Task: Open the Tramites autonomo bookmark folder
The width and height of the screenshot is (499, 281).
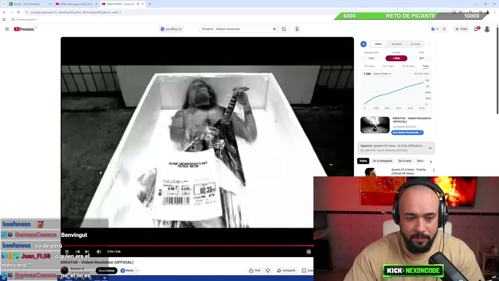Action: pyautogui.click(x=24, y=20)
